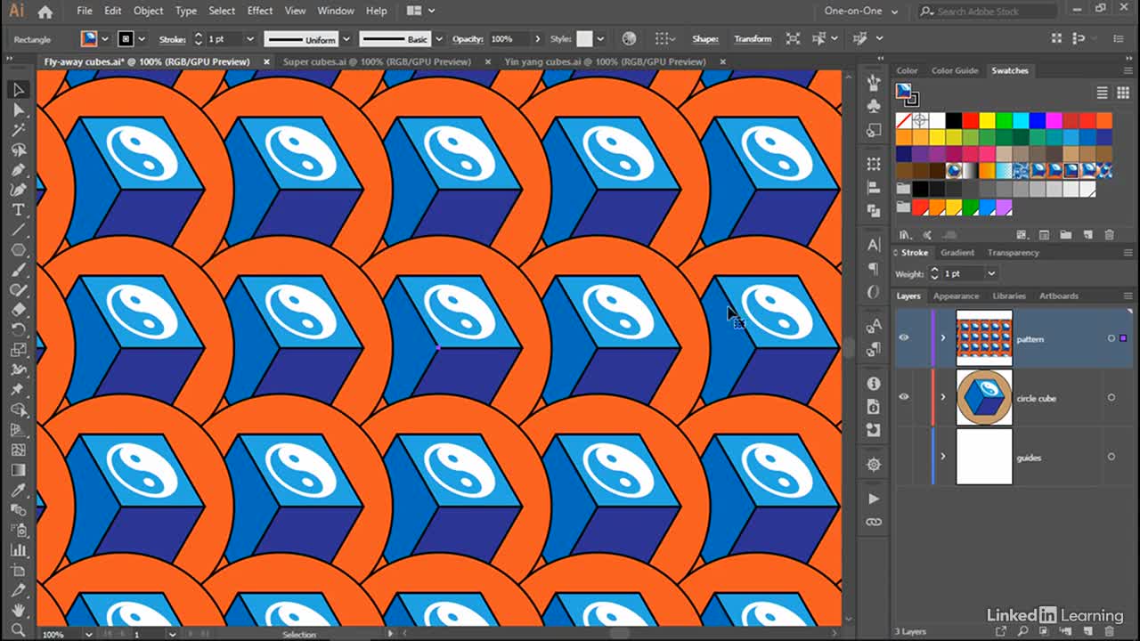Image resolution: width=1140 pixels, height=641 pixels.
Task: Open the Opacity transparency link
Action: [468, 39]
